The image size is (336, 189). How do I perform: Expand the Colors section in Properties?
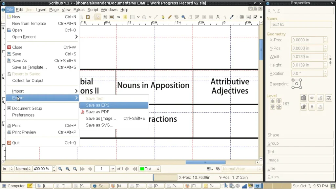(x=273, y=177)
